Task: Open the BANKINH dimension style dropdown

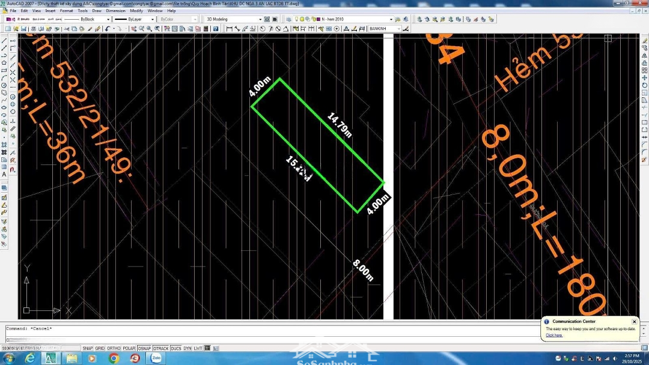Action: [398, 29]
